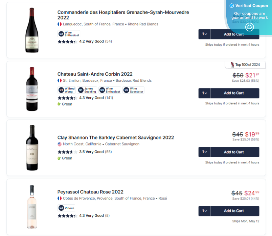The width and height of the screenshot is (272, 236).
Task: Click the star rating for Peyrassol Chateau Rose
Action: coord(67,215)
